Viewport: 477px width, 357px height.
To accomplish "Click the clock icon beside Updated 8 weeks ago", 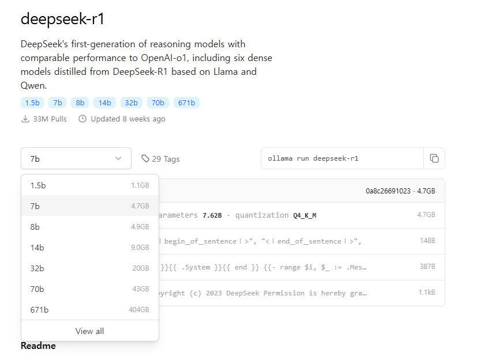I will pos(82,119).
